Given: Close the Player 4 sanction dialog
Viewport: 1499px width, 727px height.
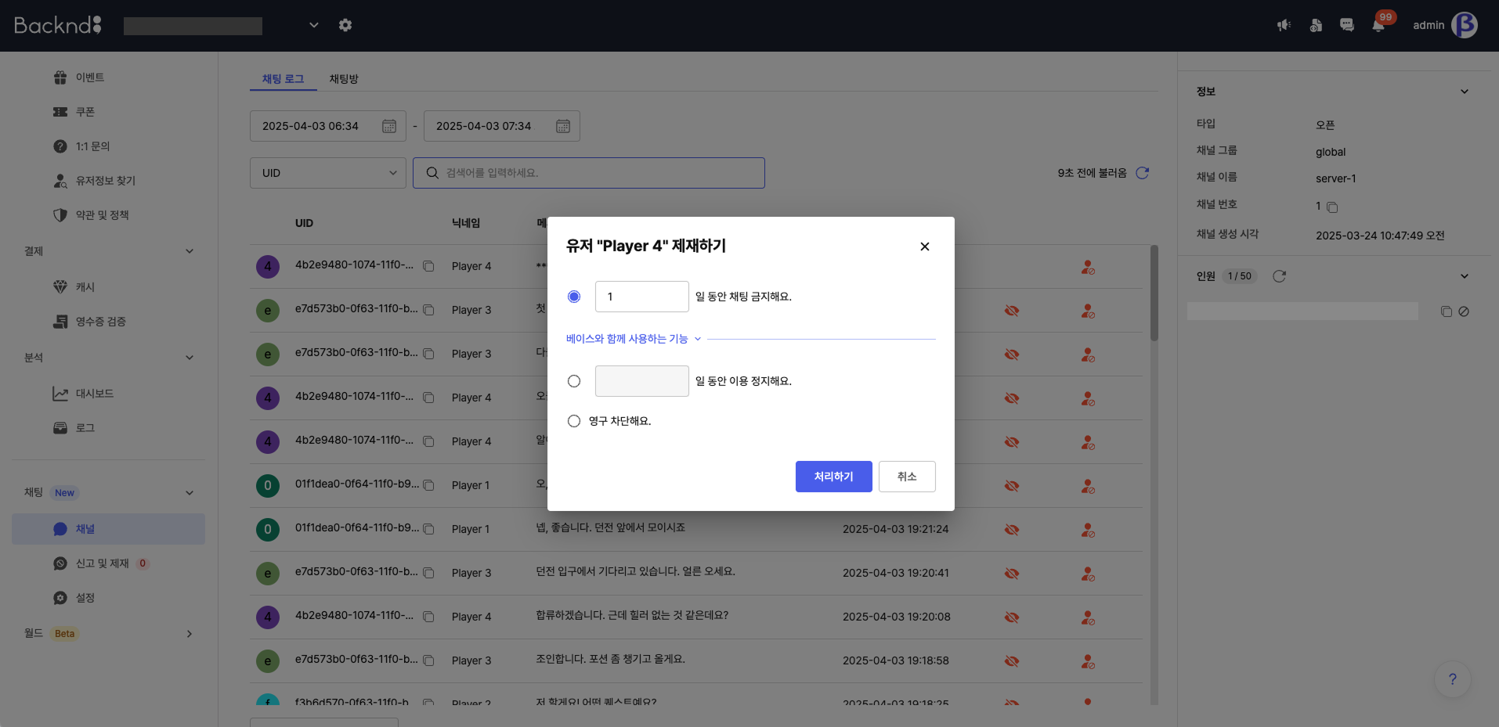Looking at the screenshot, I should click(925, 247).
